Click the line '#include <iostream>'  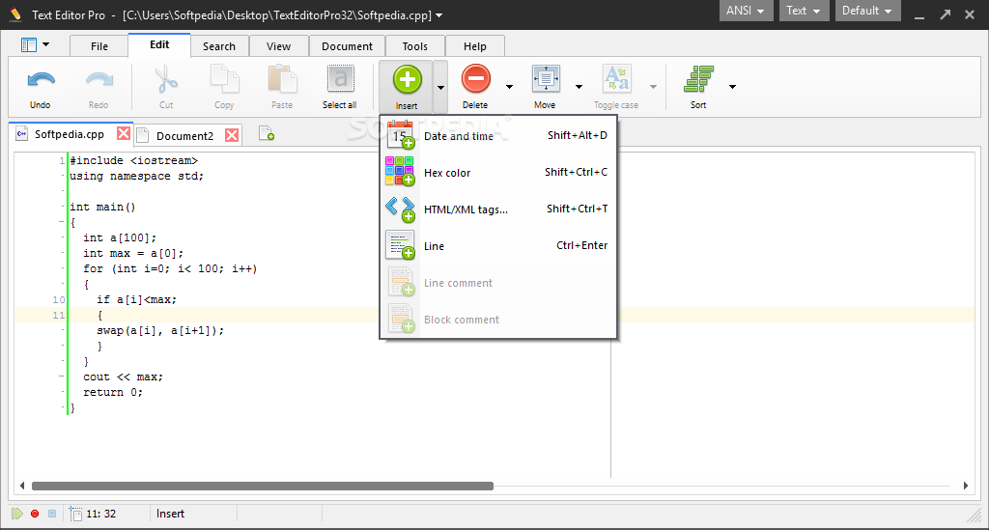pyautogui.click(x=133, y=160)
